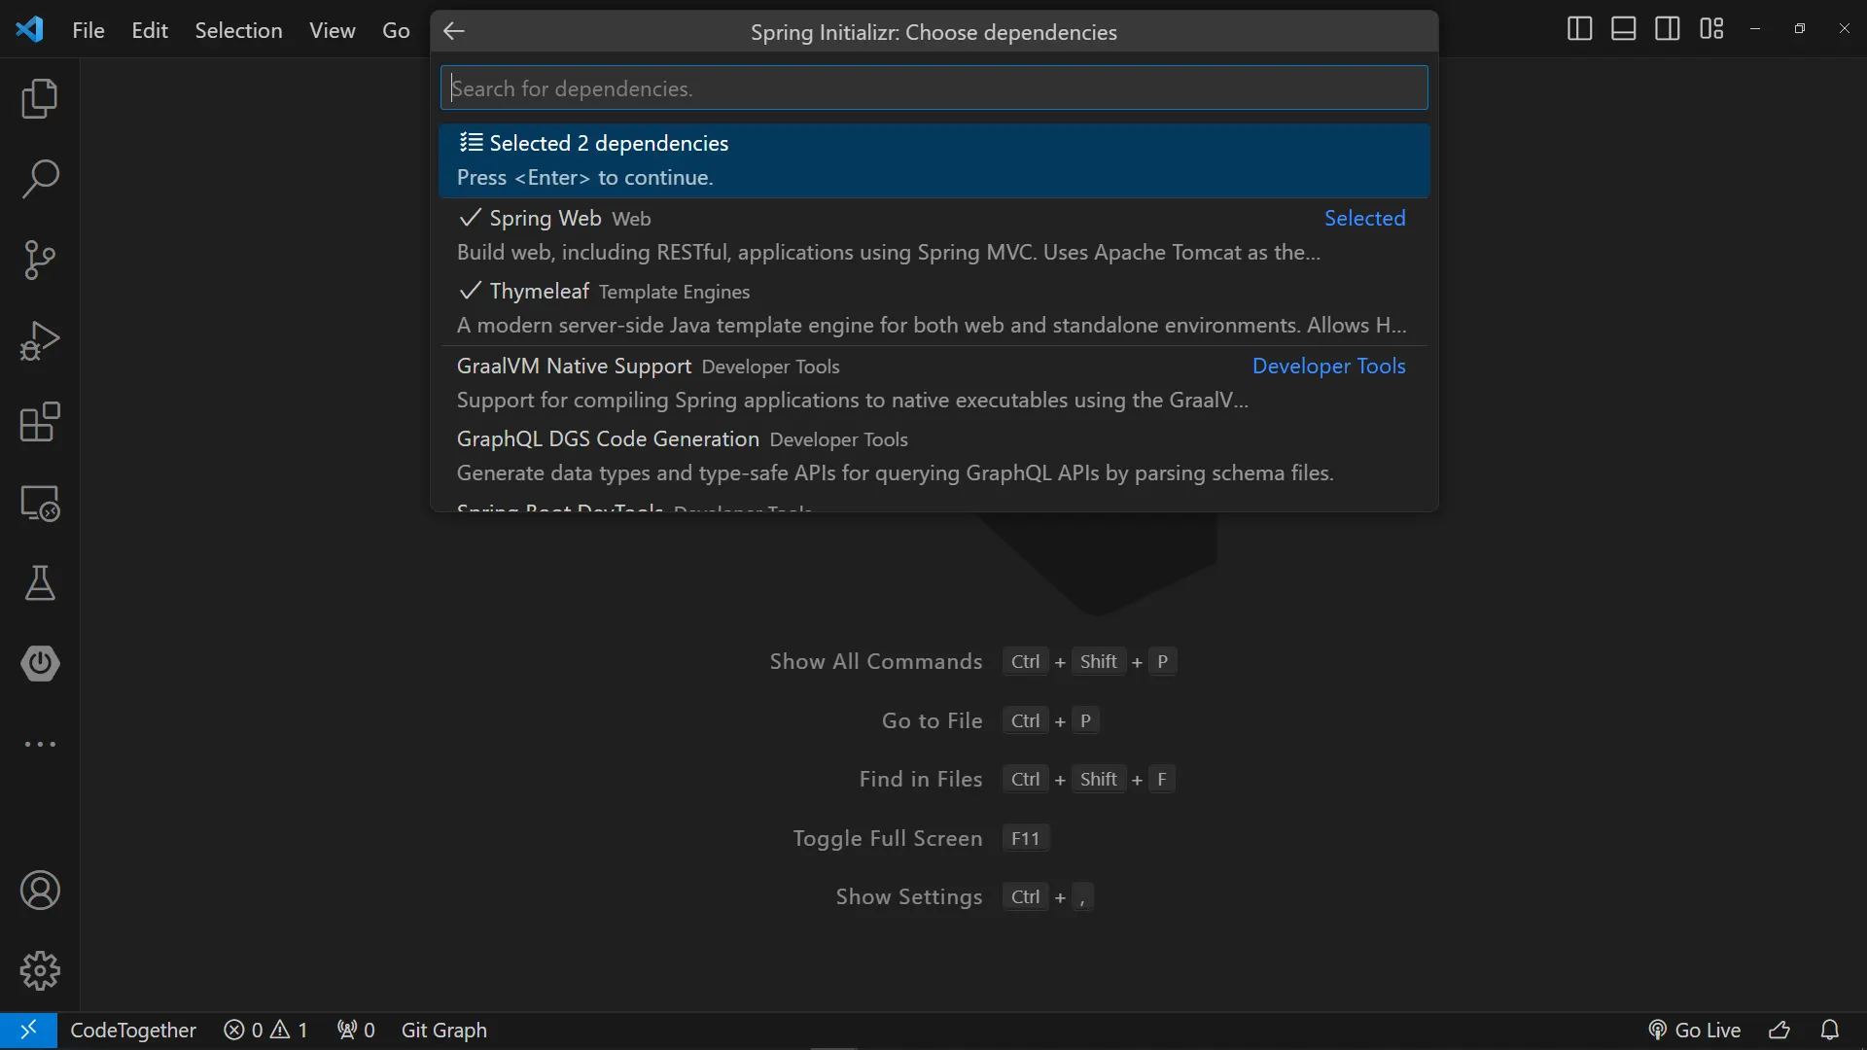Click Go Live in status bar
1867x1050 pixels.
pyautogui.click(x=1695, y=1030)
